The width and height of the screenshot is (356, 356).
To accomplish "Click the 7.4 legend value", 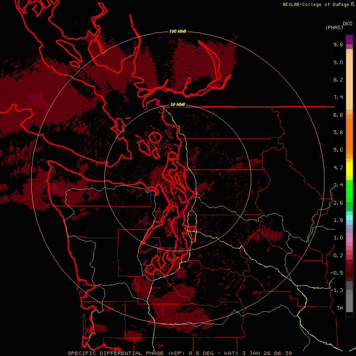I will 338,97.
